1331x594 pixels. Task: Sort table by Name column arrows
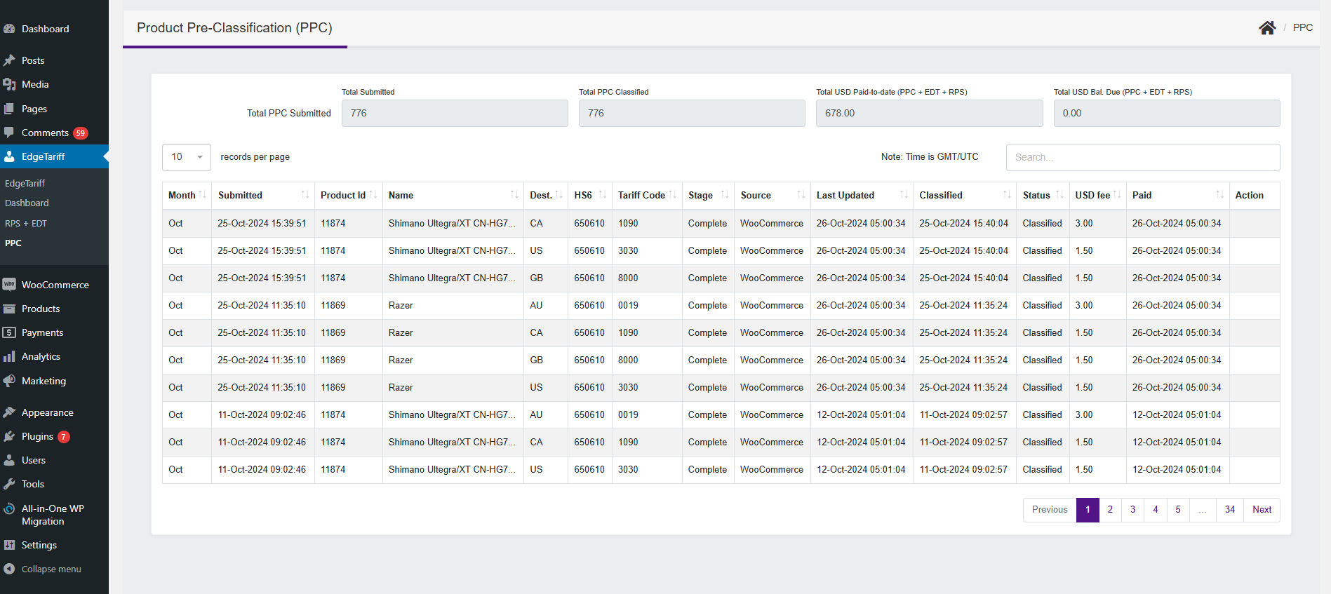pyautogui.click(x=514, y=195)
